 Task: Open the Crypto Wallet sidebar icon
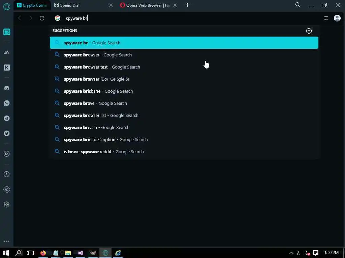(7, 32)
